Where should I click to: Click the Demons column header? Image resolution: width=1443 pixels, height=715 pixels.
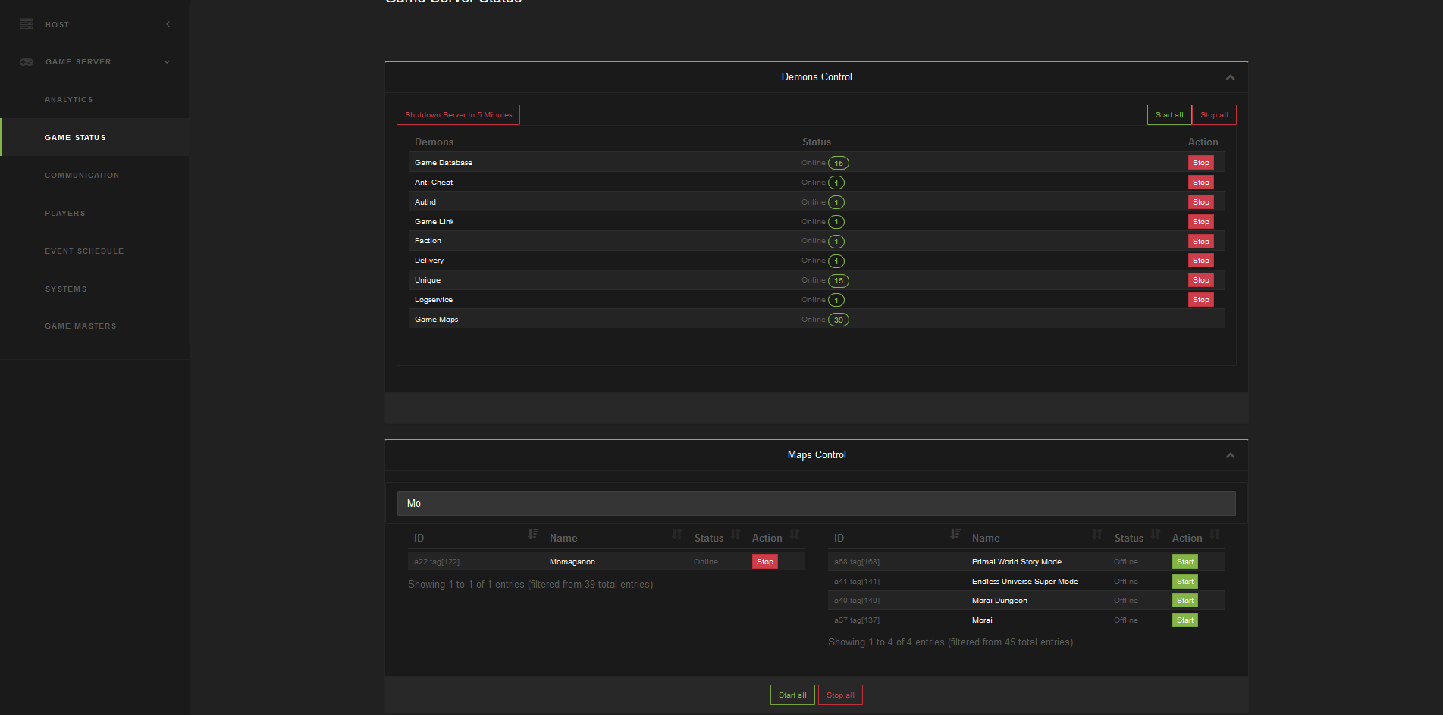pos(434,142)
